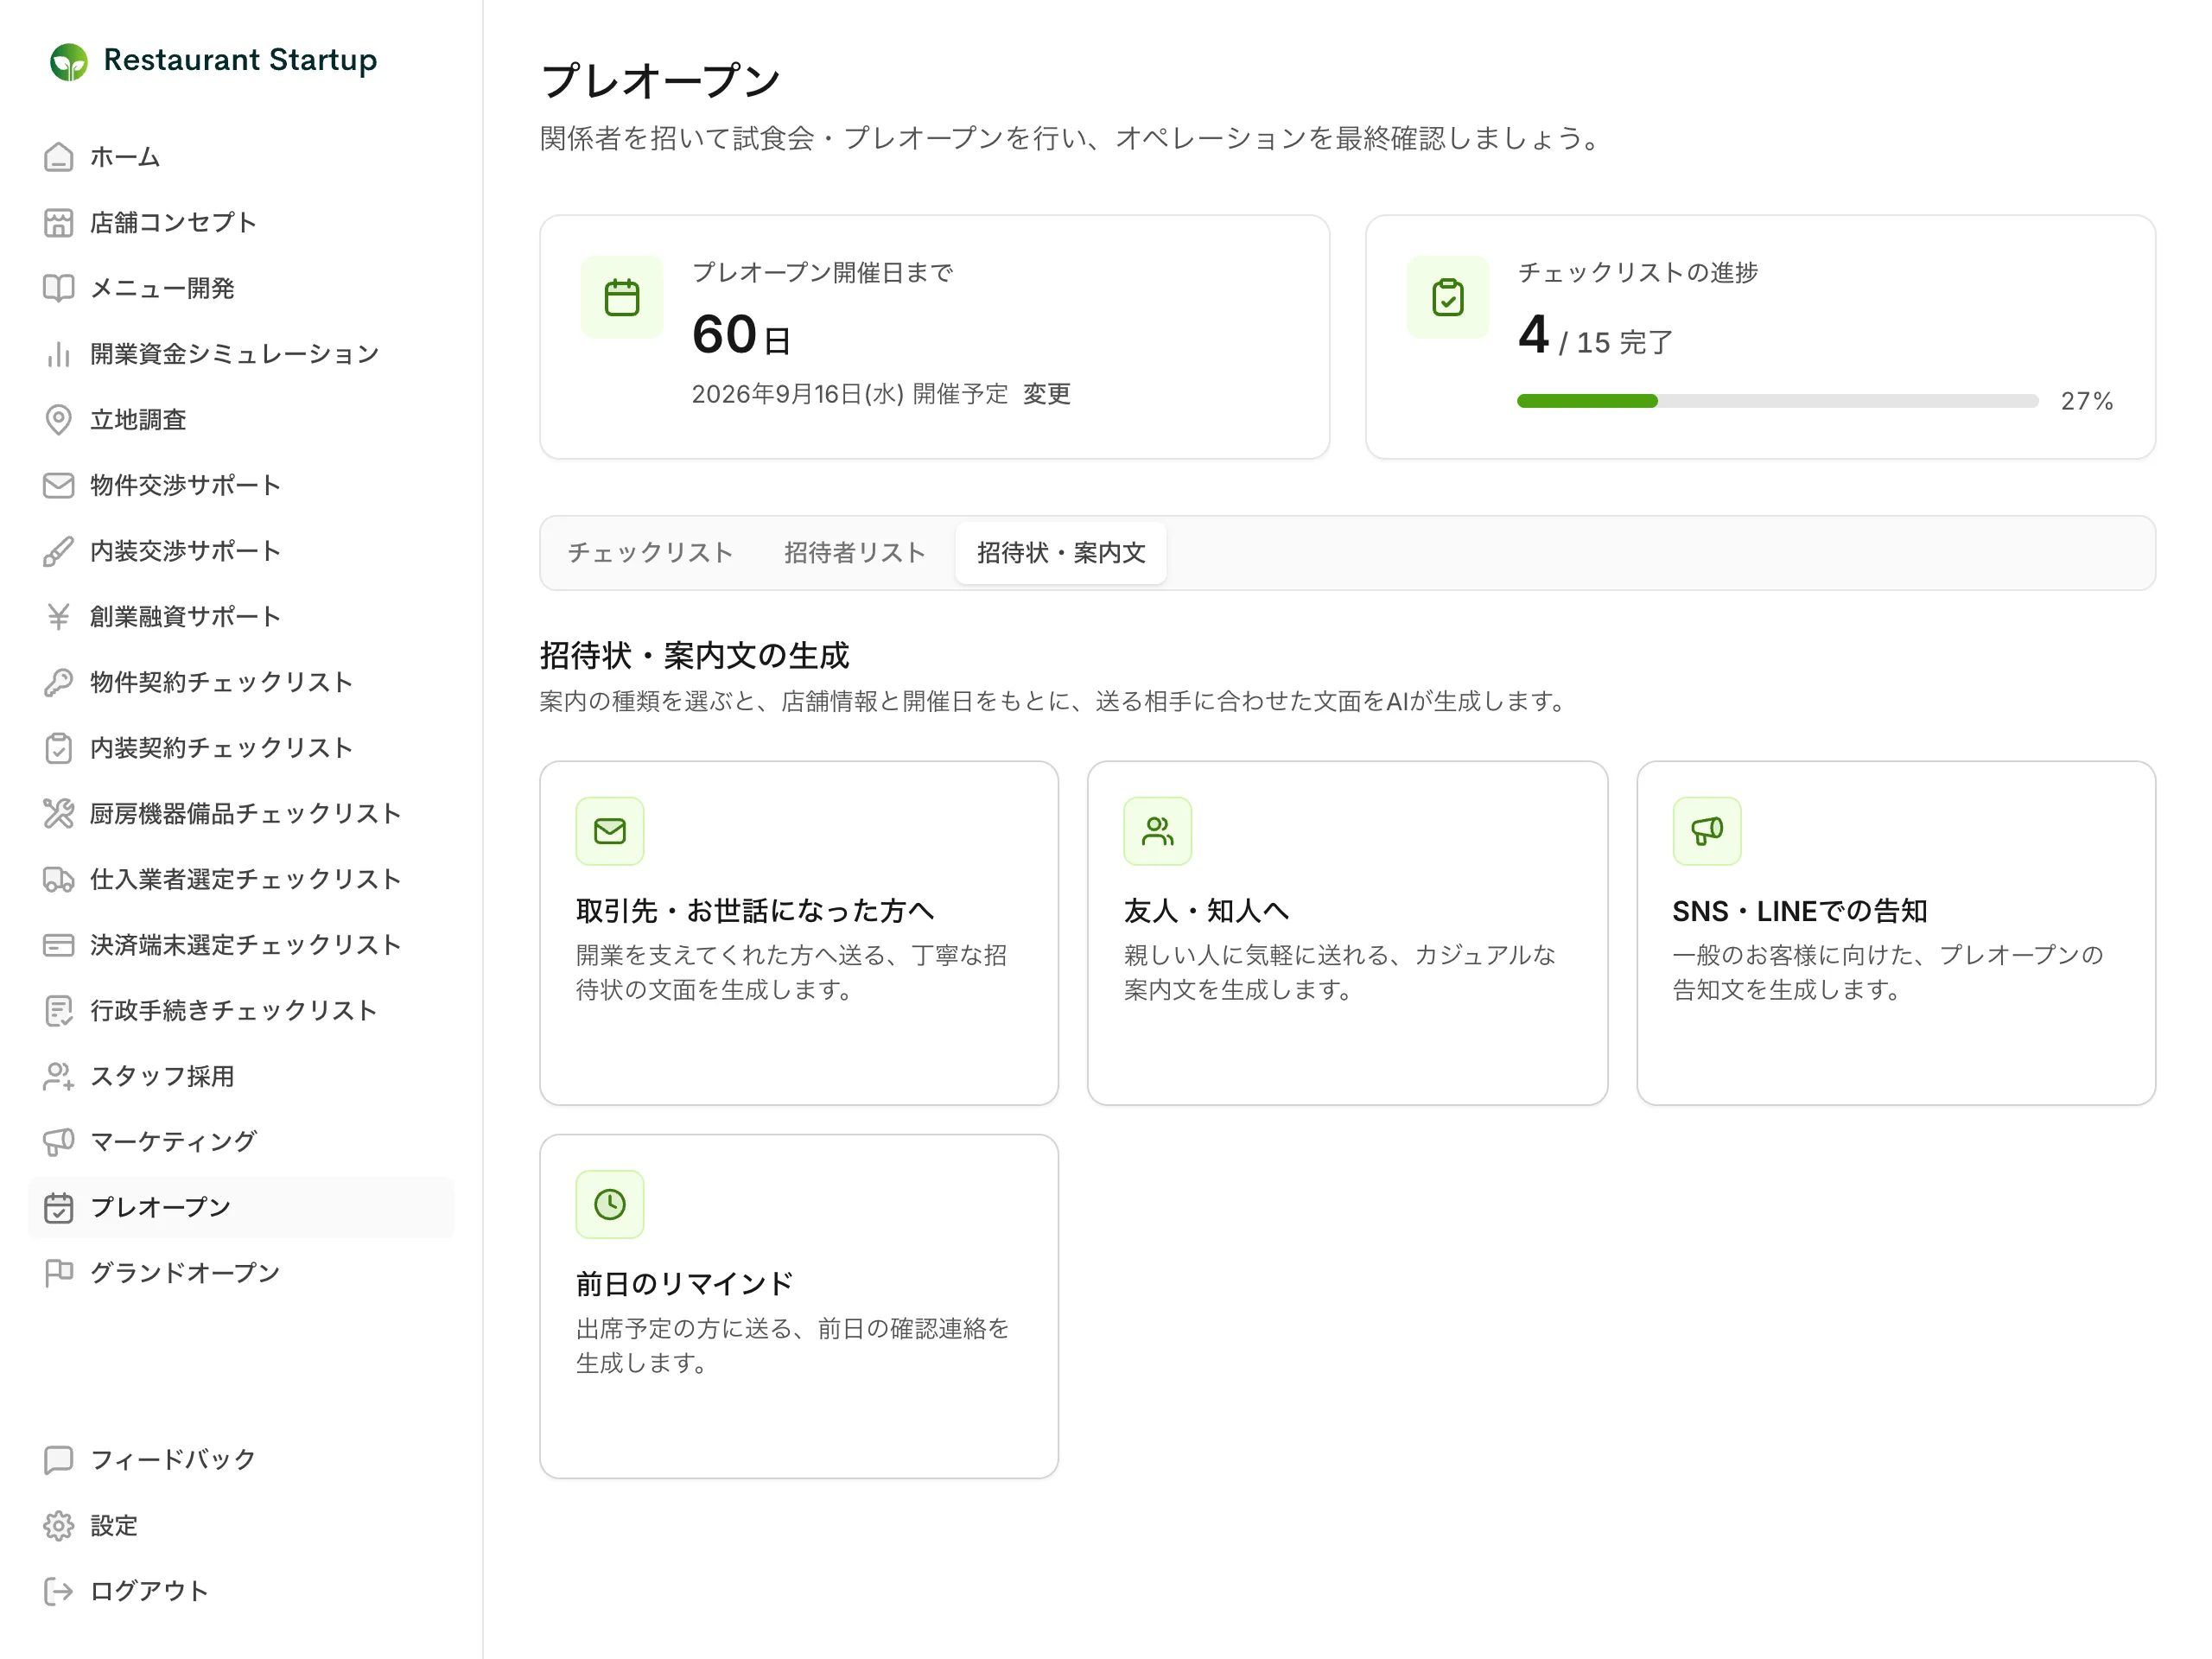
Task: Open 開業資金シミュレーション from sidebar
Action: coord(241,354)
